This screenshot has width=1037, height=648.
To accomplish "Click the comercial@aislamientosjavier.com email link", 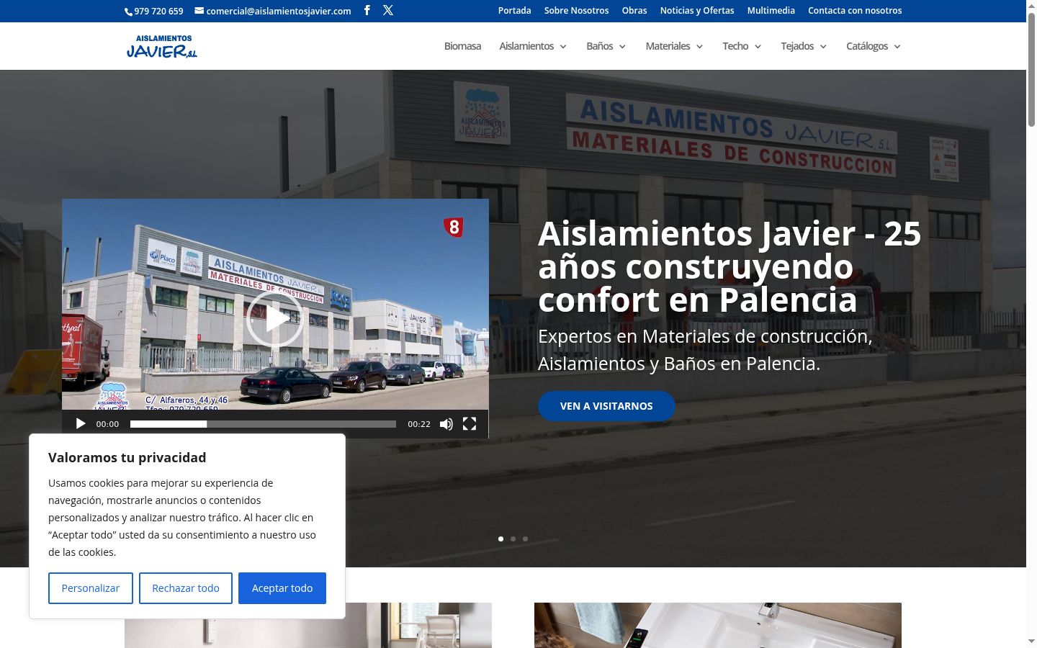I will pyautogui.click(x=273, y=11).
